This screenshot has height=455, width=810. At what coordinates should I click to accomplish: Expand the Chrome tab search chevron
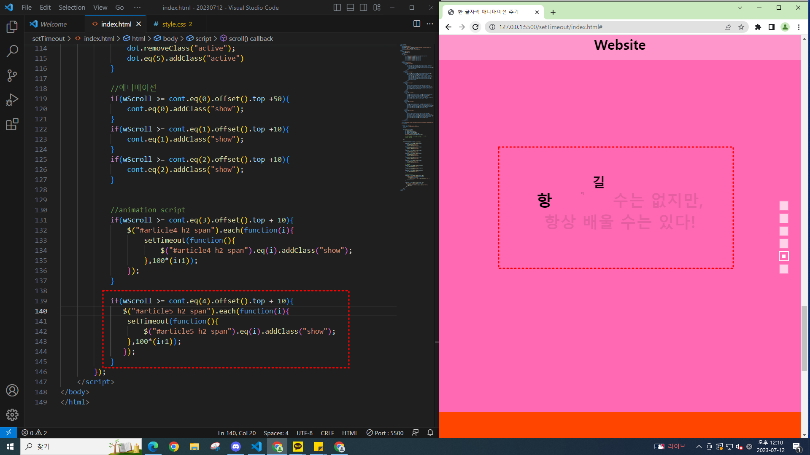740,8
